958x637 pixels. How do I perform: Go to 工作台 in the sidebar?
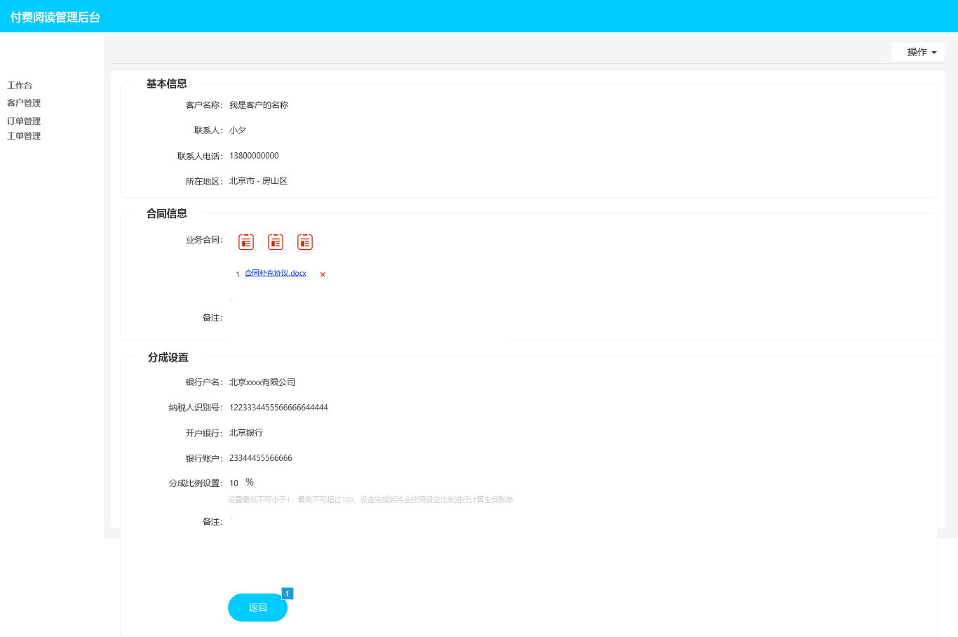tap(20, 86)
